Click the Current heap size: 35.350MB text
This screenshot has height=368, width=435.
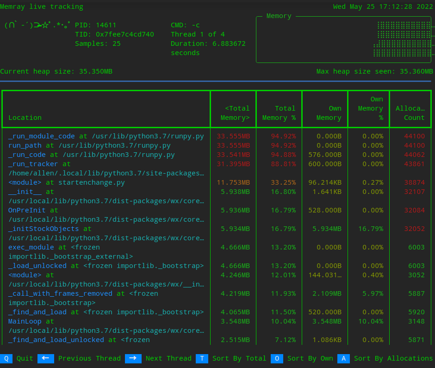click(56, 71)
